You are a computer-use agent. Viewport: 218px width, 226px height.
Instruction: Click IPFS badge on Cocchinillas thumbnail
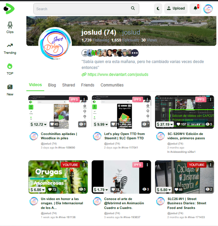pyautogui.click(x=74, y=100)
